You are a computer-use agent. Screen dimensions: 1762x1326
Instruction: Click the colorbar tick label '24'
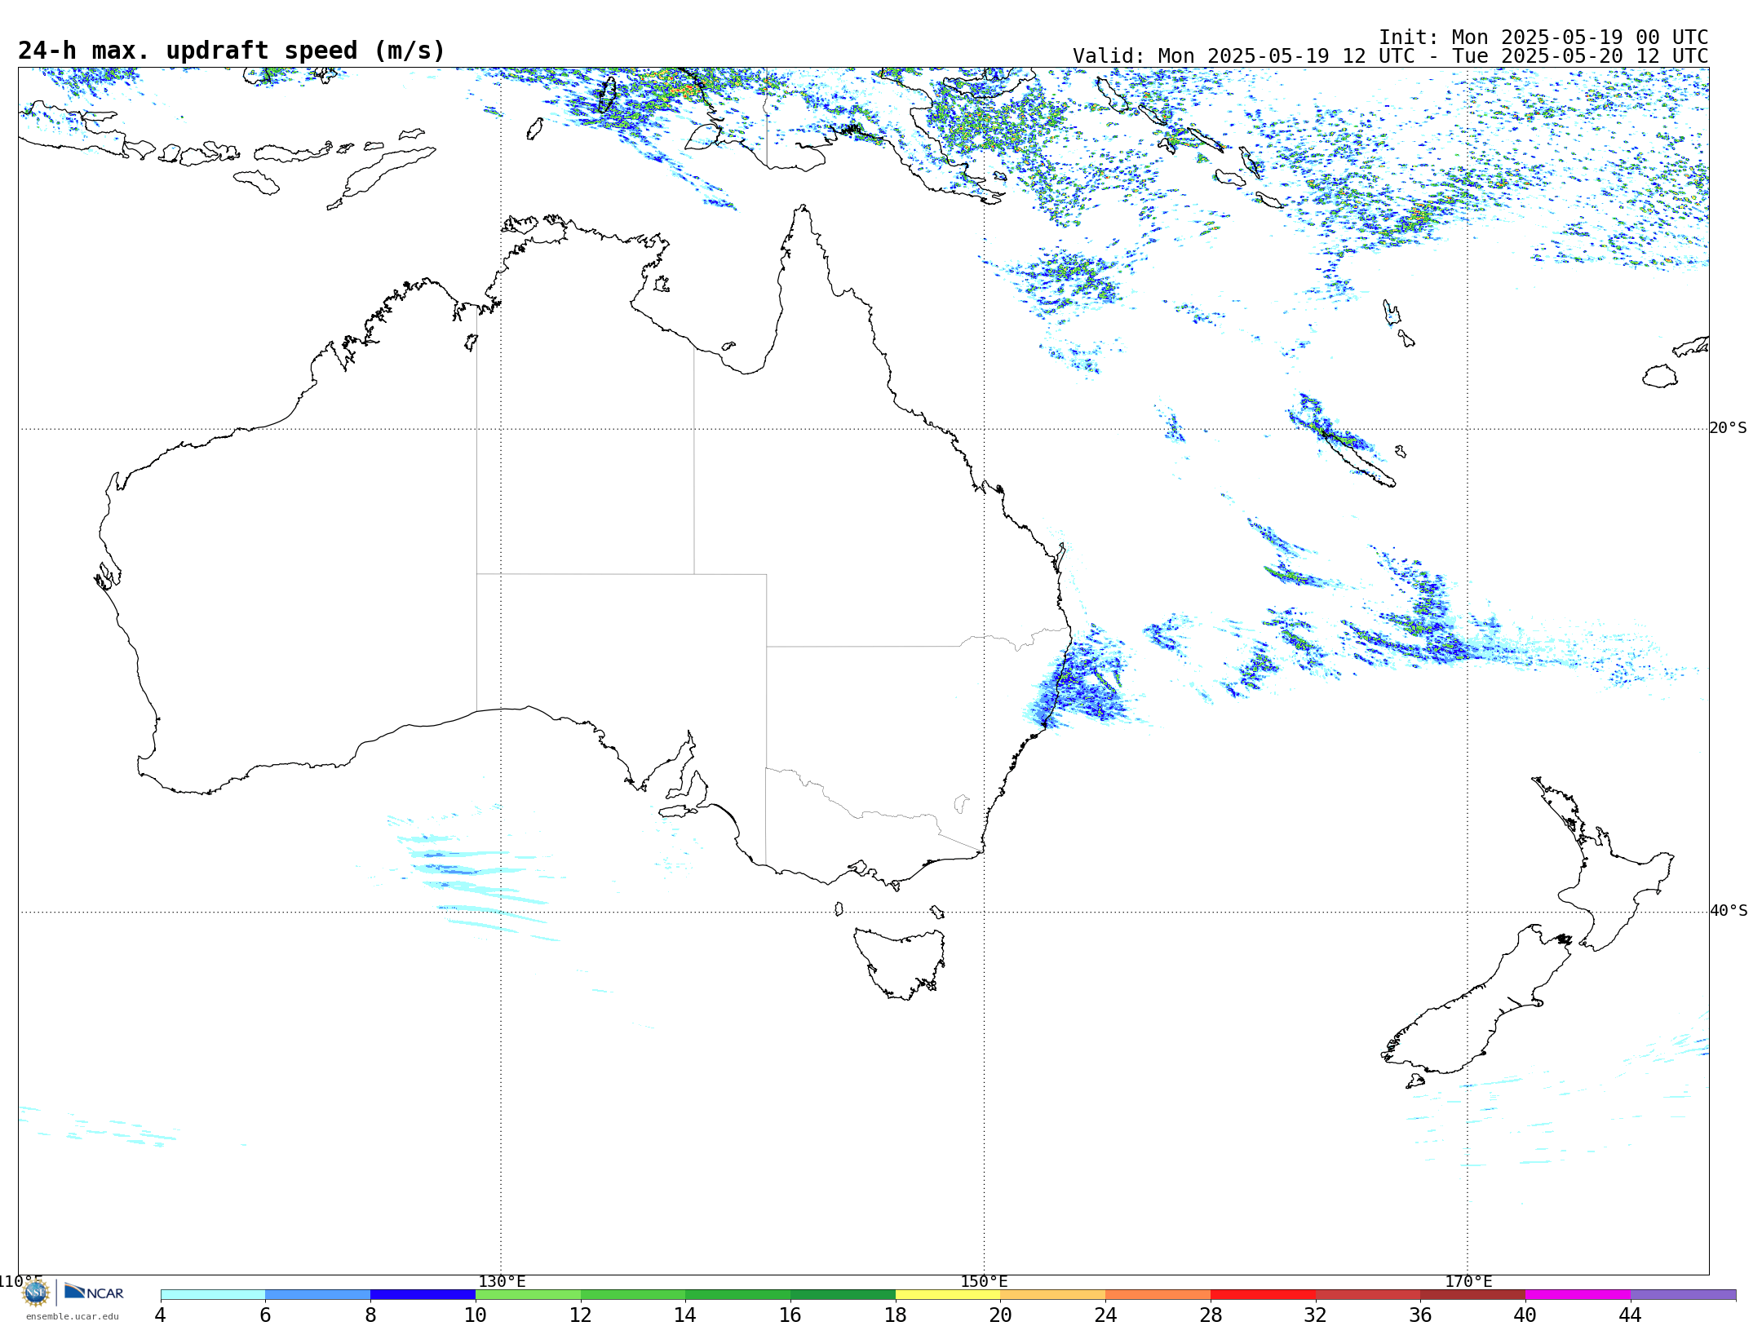1105,1315
